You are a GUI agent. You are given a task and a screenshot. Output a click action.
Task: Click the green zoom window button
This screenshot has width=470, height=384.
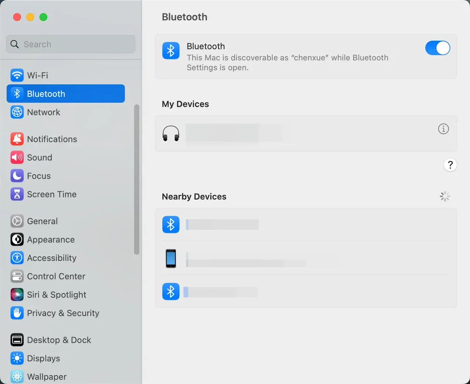click(x=43, y=17)
